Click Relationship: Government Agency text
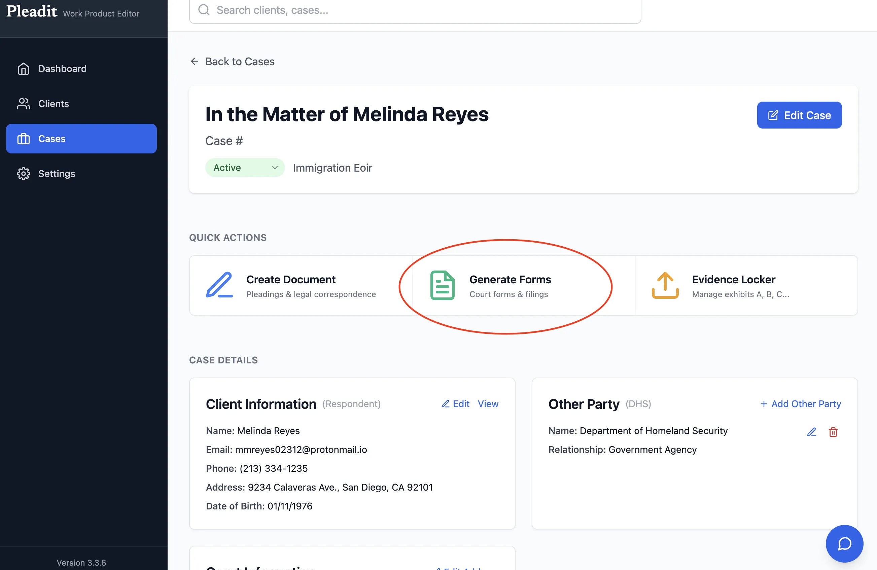Viewport: 877px width, 570px height. [x=622, y=450]
